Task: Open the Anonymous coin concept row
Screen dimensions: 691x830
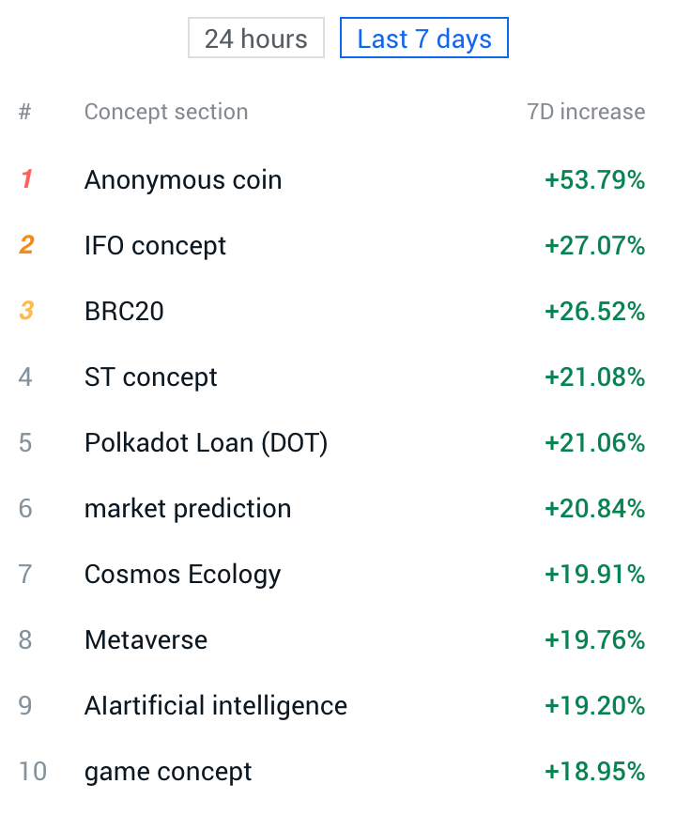Action: [x=332, y=180]
